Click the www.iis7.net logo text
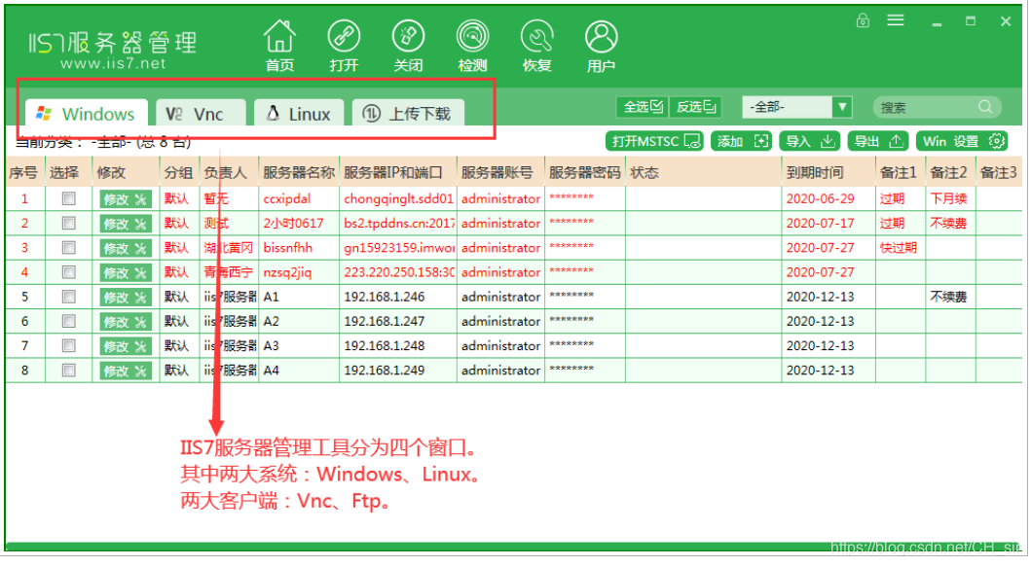1031x566 pixels. pos(113,63)
